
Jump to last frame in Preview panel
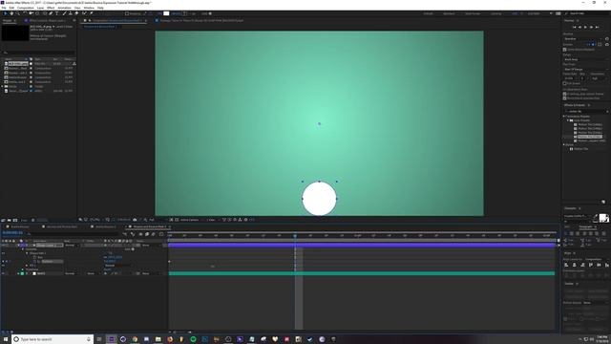597,28
